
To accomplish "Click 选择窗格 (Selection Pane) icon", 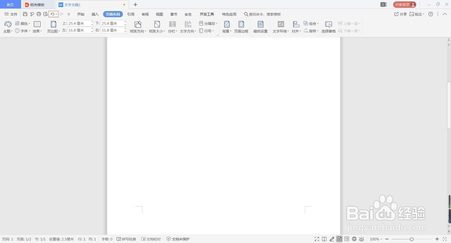I will pyautogui.click(x=328, y=27).
